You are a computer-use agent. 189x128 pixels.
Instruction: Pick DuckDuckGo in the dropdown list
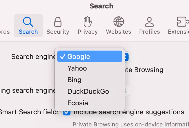pos(88,91)
